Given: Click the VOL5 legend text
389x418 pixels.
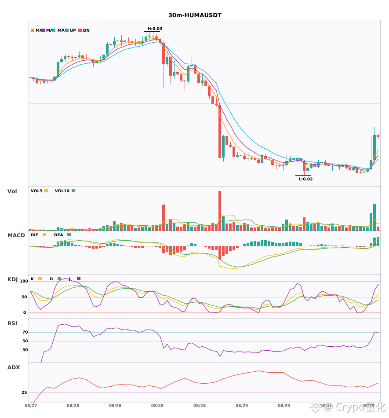Looking at the screenshot, I should point(36,191).
